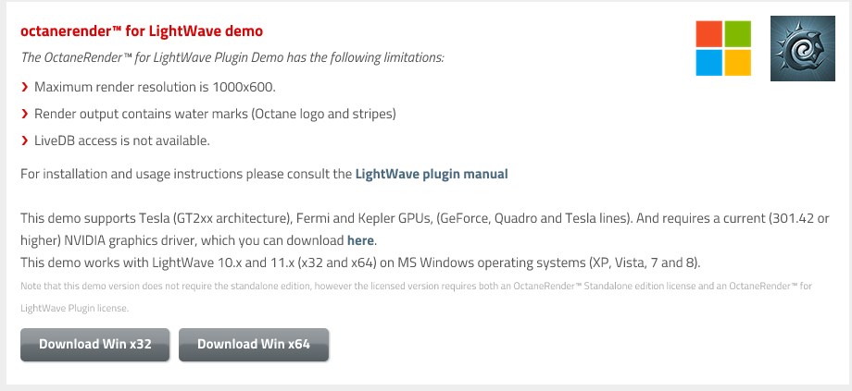Image resolution: width=852 pixels, height=391 pixels.
Task: Click the red chevron beside Render output
Action: [x=24, y=114]
